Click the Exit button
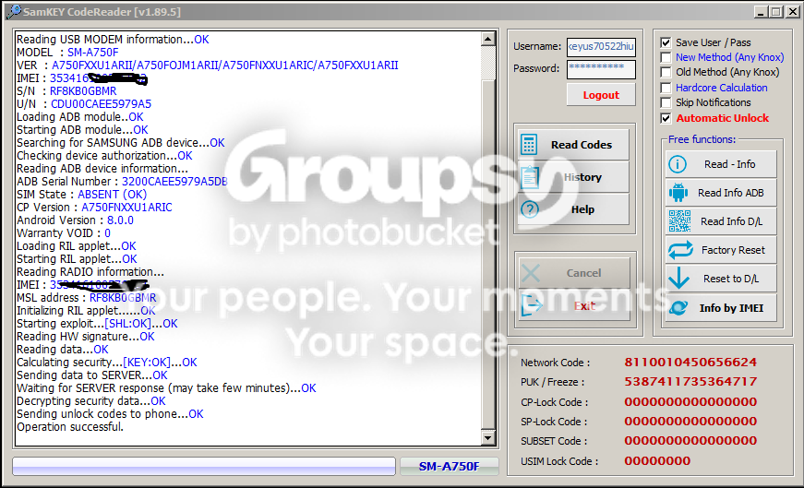The height and width of the screenshot is (488, 804). pos(574,306)
